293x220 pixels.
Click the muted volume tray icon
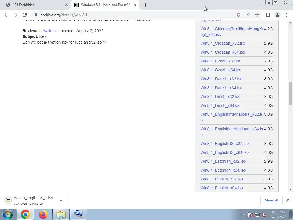[x=264, y=215]
